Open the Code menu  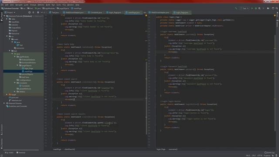(26, 5)
